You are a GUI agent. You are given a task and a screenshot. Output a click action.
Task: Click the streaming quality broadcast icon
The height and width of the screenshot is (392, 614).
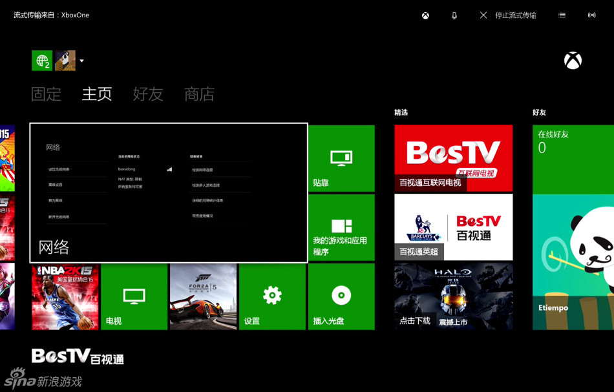click(591, 15)
